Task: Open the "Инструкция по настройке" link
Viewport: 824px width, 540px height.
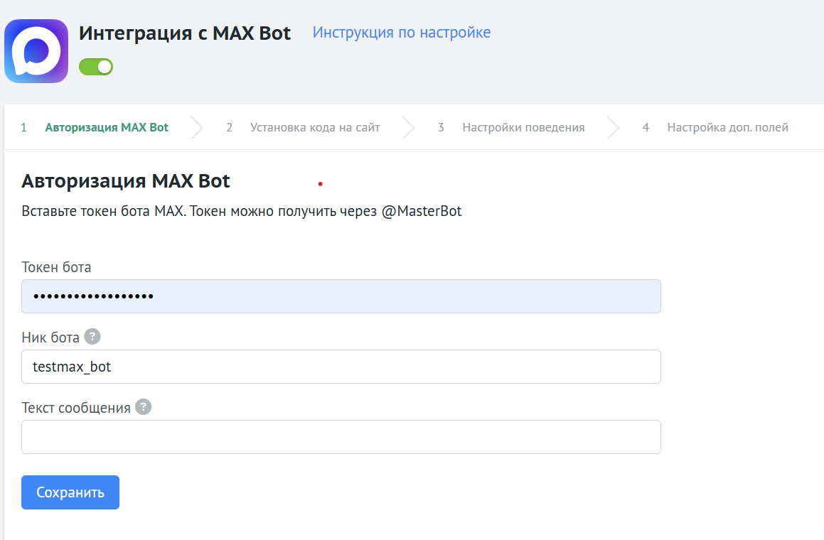Action: click(x=402, y=32)
